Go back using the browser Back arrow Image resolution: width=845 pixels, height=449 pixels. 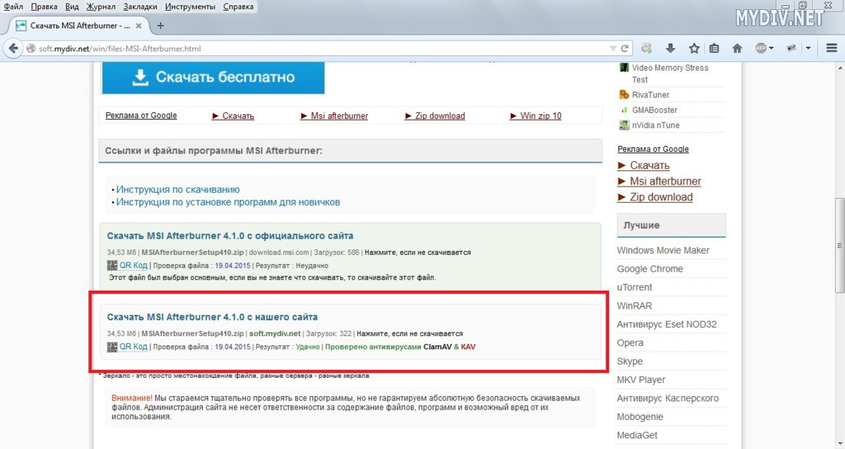pyautogui.click(x=13, y=48)
